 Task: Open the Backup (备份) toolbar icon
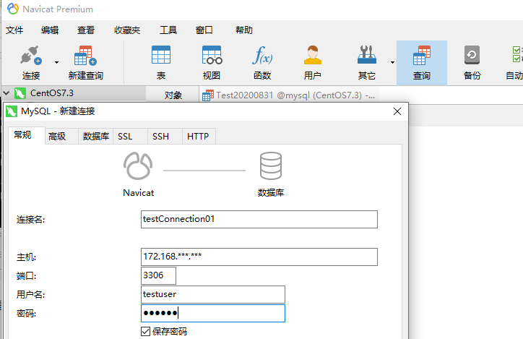click(472, 55)
